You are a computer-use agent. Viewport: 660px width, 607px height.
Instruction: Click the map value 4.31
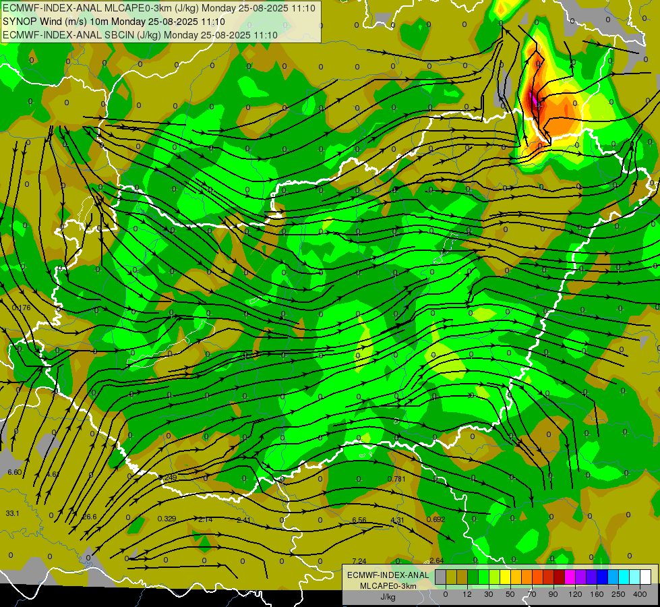[397, 520]
